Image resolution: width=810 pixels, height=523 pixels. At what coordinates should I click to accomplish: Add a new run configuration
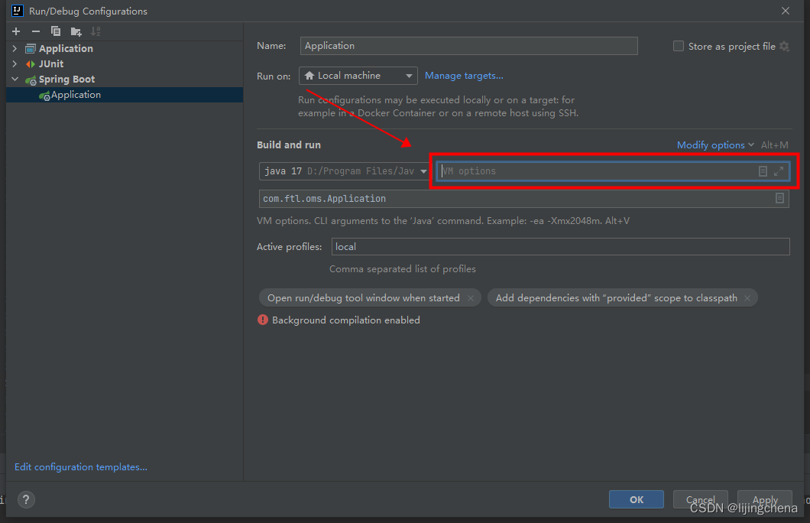pos(15,31)
